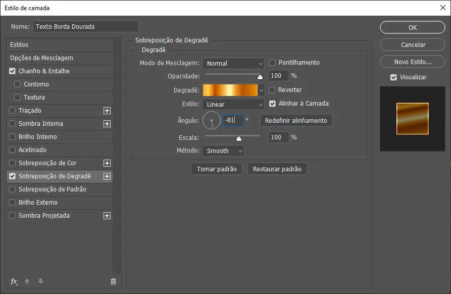Image resolution: width=451 pixels, height=294 pixels.
Task: Open the fx effects menu icon
Action: (x=14, y=281)
